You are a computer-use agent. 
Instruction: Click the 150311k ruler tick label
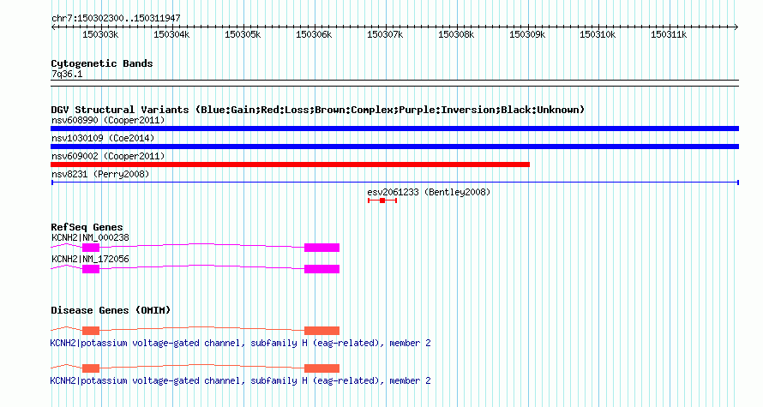click(669, 34)
